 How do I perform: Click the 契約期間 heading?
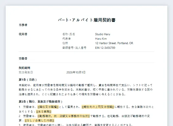click(x=24, y=68)
